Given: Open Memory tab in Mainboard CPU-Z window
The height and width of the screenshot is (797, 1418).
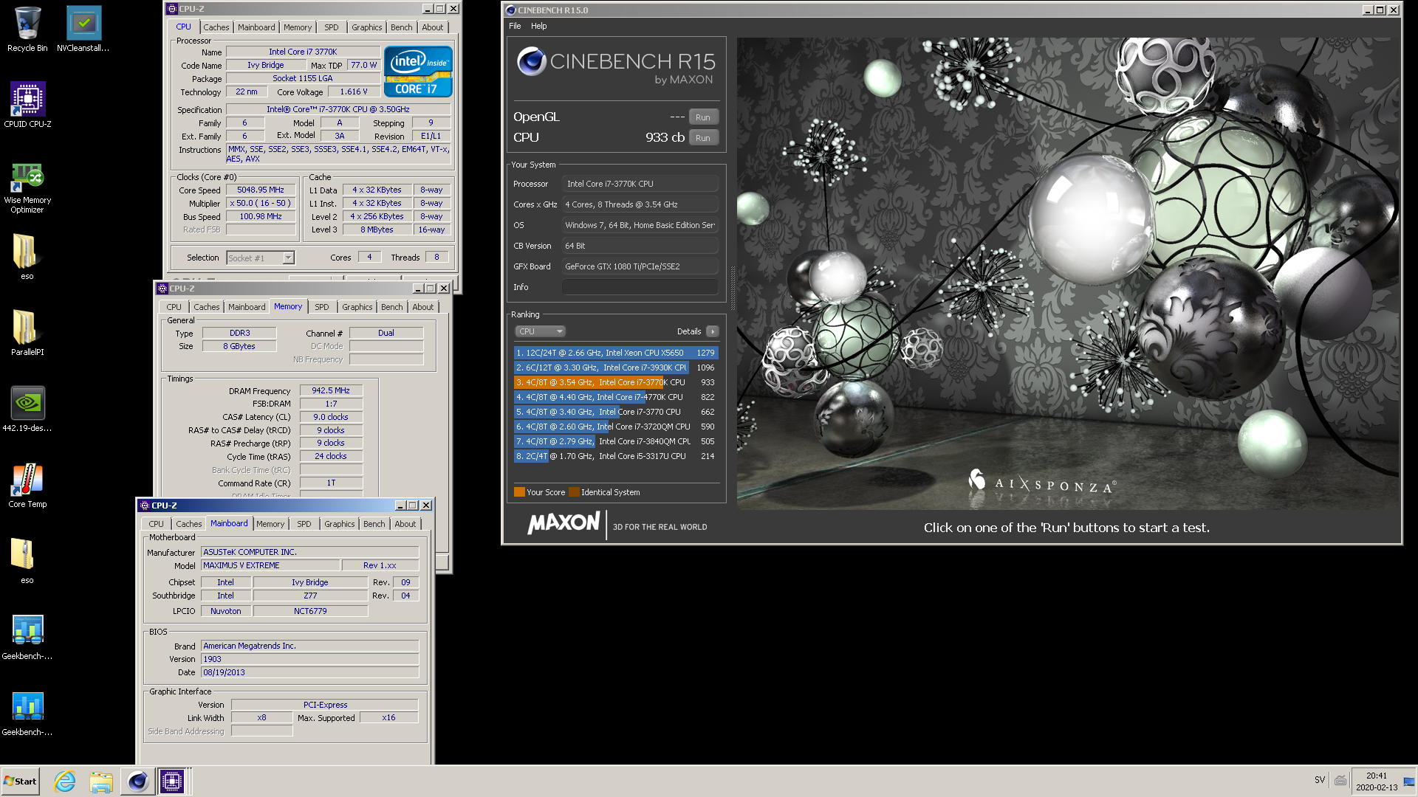Looking at the screenshot, I should click(x=270, y=524).
